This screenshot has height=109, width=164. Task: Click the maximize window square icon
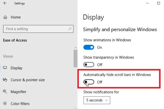point(159,3)
